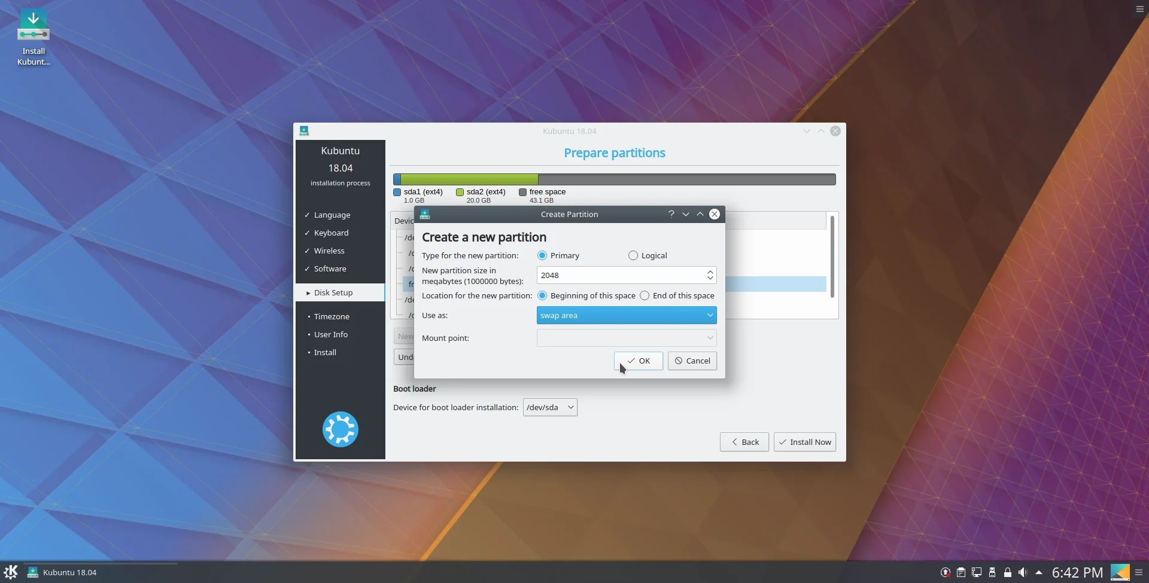Open the Use as dropdown showing swap area
This screenshot has height=583, width=1149.
pos(627,315)
